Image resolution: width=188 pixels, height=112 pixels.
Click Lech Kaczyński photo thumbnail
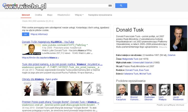coord(122,90)
